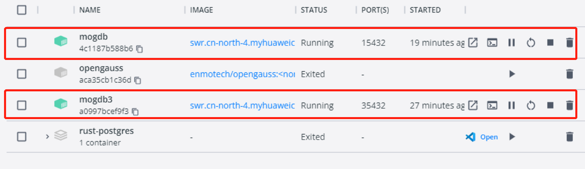
Task: Restart the mogdb3 container
Action: tap(530, 105)
